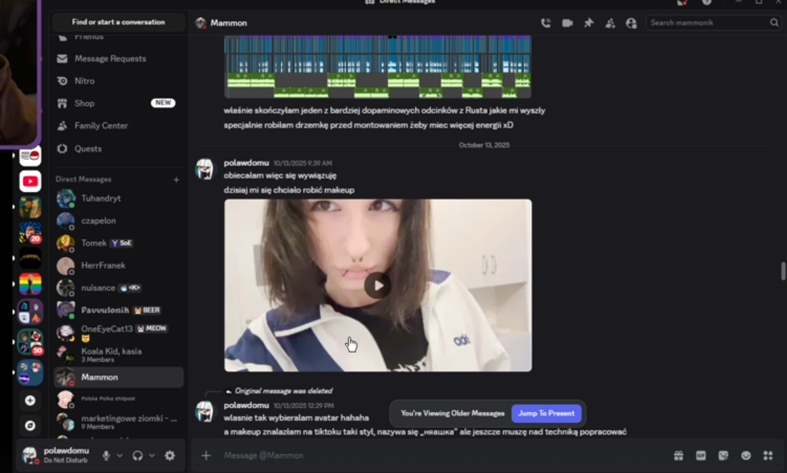This screenshot has height=473, width=787.
Task: Open the gift Nitro icon
Action: [679, 456]
